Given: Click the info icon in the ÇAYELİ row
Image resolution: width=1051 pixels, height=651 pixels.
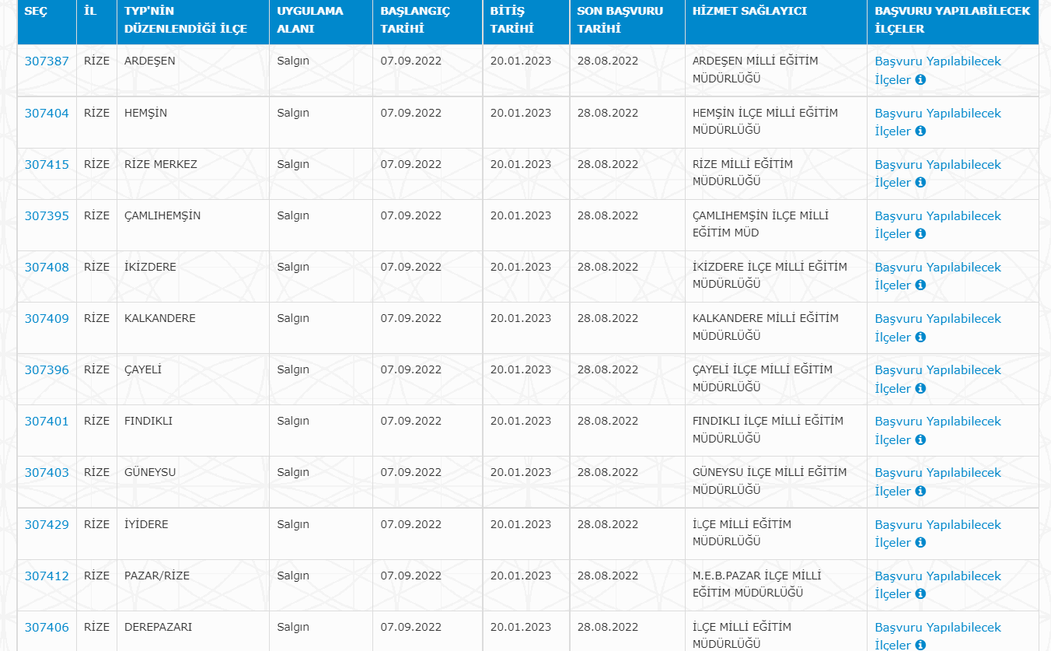Looking at the screenshot, I should pos(920,389).
